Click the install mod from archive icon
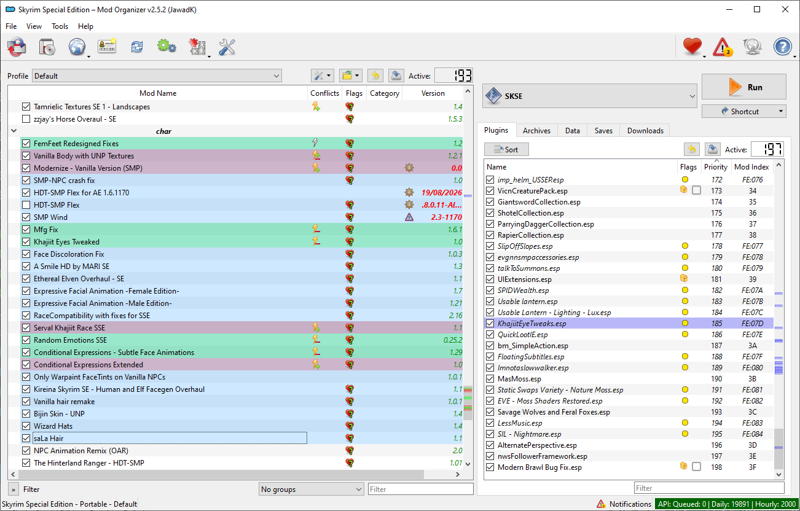 [x=47, y=47]
